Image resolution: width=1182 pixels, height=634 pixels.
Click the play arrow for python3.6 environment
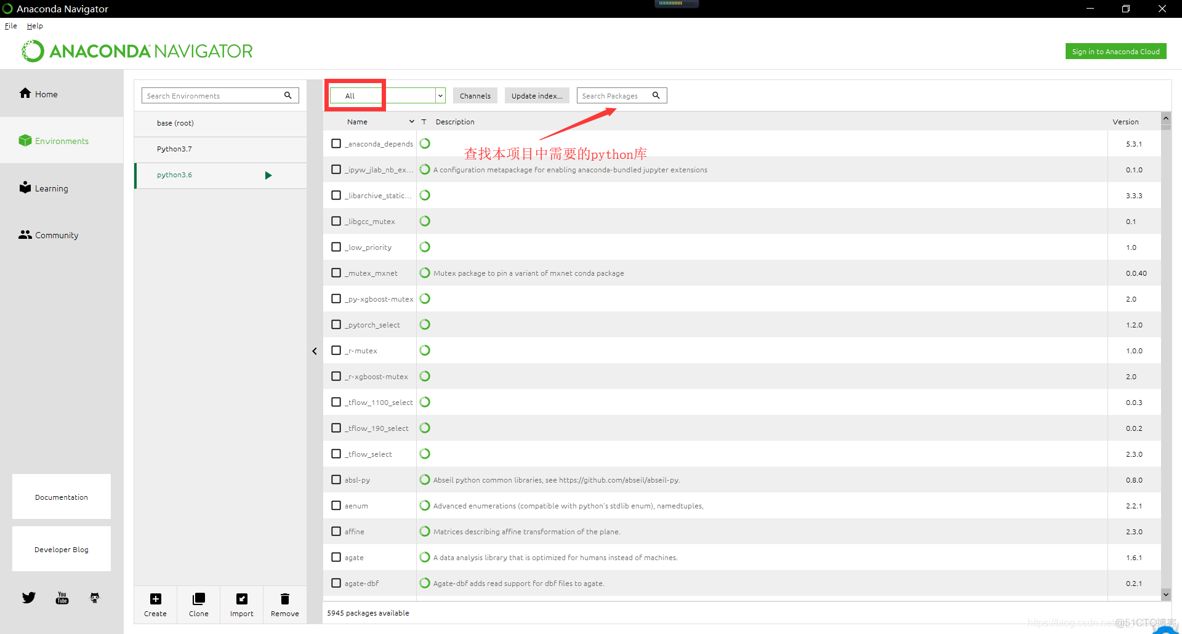tap(268, 175)
